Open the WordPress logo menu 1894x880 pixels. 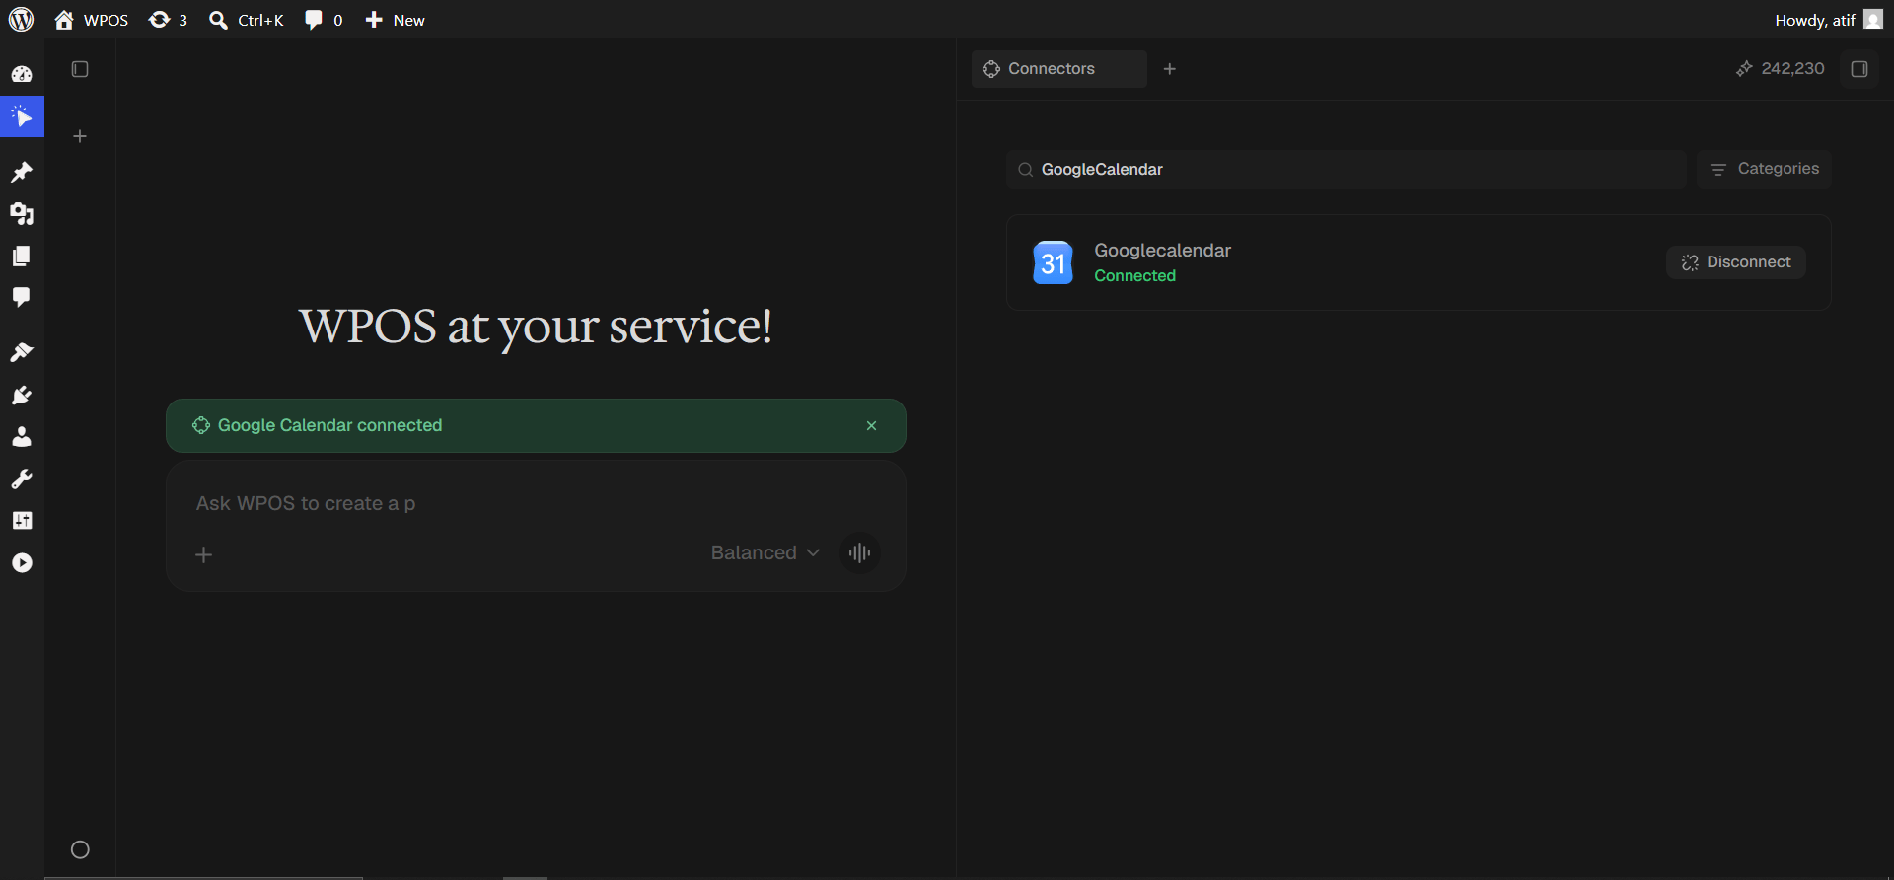pos(21,20)
